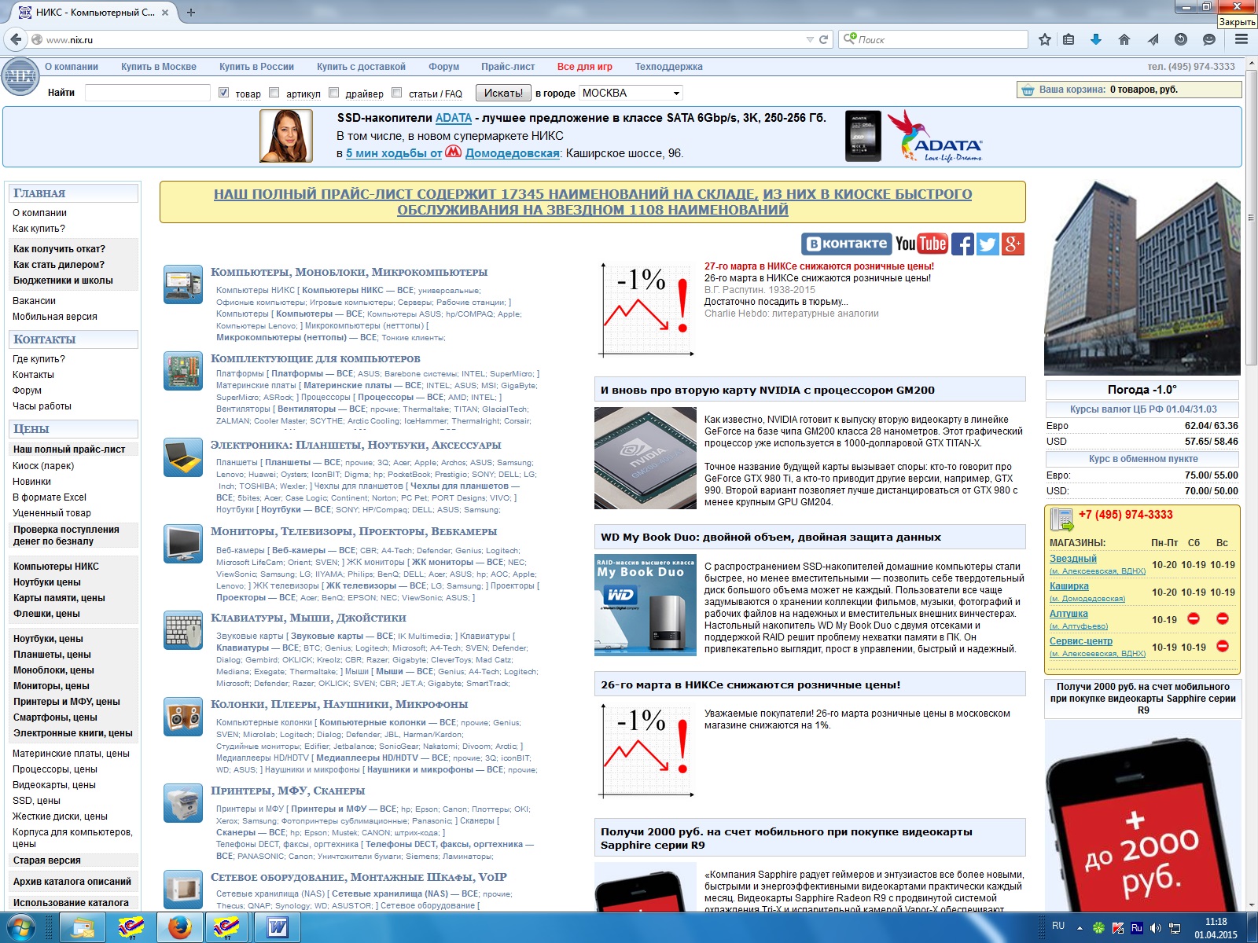This screenshot has width=1258, height=943.
Task: Open the Twitter page icon
Action: (988, 244)
